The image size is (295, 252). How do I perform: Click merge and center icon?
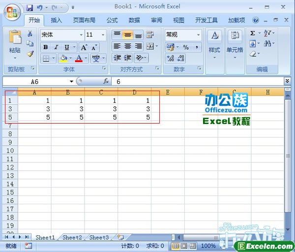click(150, 46)
